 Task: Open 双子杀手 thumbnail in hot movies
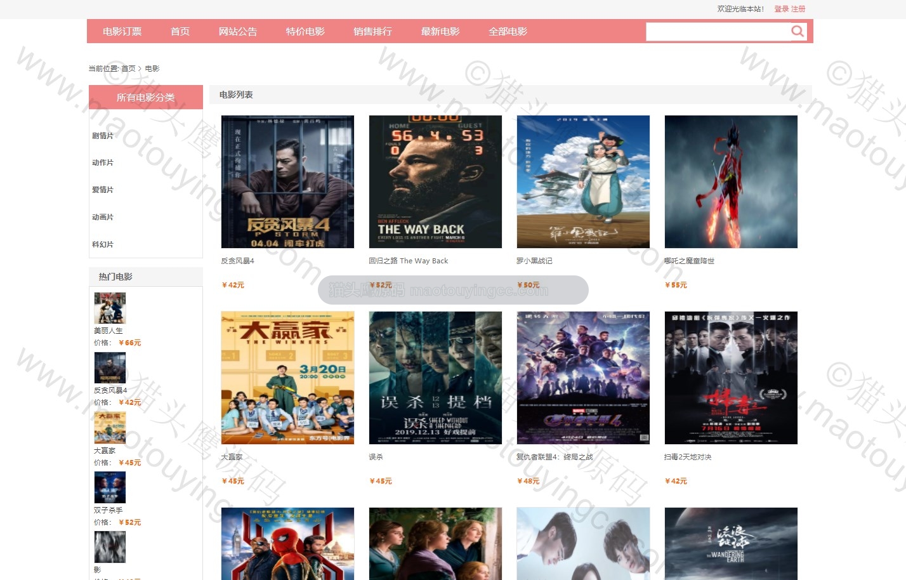coord(110,487)
